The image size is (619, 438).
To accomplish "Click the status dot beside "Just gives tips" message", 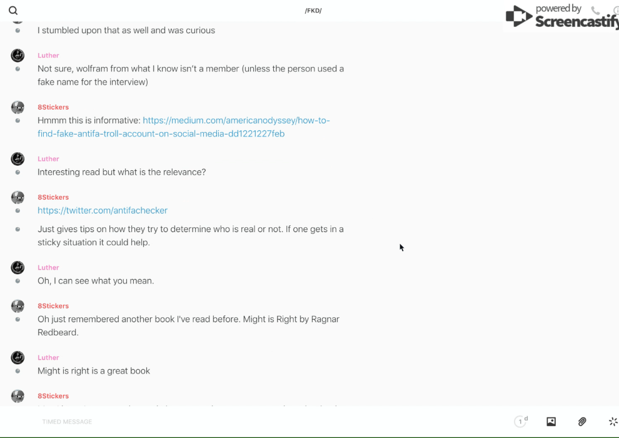I will (x=18, y=230).
